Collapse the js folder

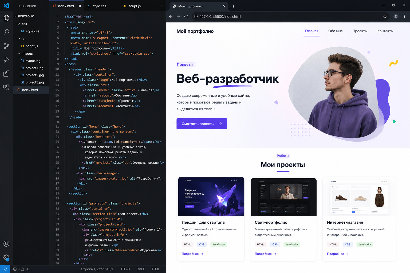[x=19, y=39]
